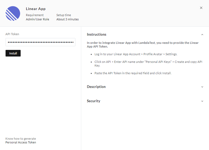The image size is (209, 150).
Task: Click the Linear App title text
Action: tap(36, 9)
